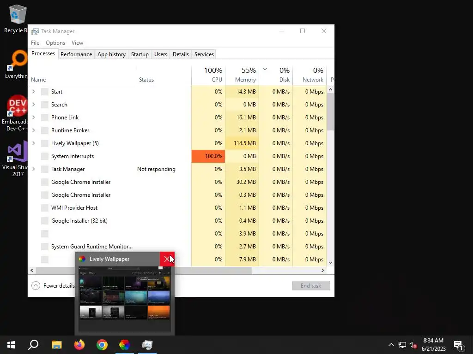Switch to the Details tab
This screenshot has height=354, width=473.
181,54
